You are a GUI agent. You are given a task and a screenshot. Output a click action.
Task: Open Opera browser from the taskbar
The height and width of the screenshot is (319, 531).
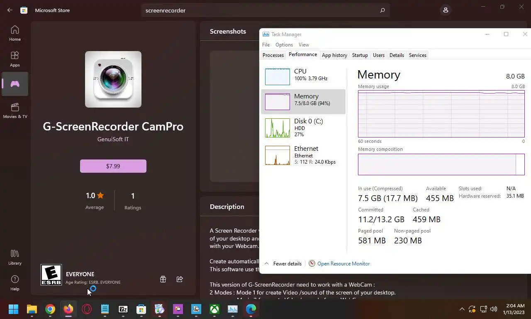[x=87, y=309]
